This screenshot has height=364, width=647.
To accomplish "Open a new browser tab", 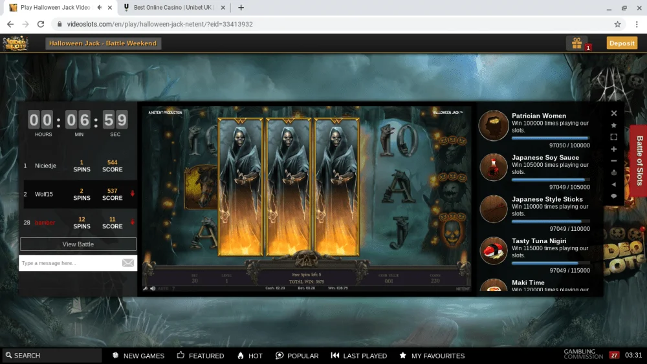I will (x=241, y=7).
